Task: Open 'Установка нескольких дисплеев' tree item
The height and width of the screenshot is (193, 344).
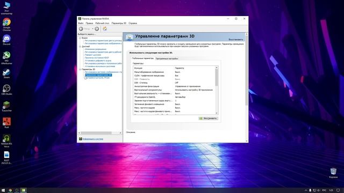Action: point(100,66)
